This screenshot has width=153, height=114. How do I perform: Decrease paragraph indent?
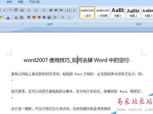[x=51, y=10]
